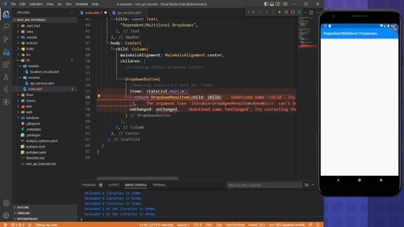Open Manage settings gear
The image size is (404, 227).
tap(6, 215)
